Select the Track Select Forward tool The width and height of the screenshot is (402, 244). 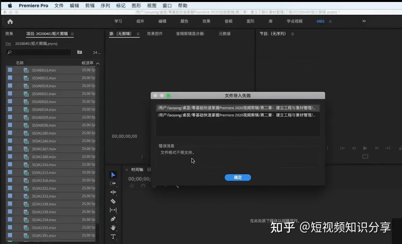113,184
